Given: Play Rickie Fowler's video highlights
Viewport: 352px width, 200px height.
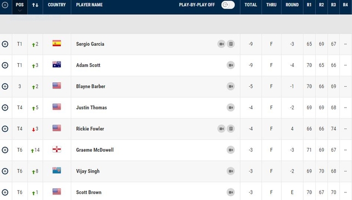Looking at the screenshot, I should tap(222, 129).
